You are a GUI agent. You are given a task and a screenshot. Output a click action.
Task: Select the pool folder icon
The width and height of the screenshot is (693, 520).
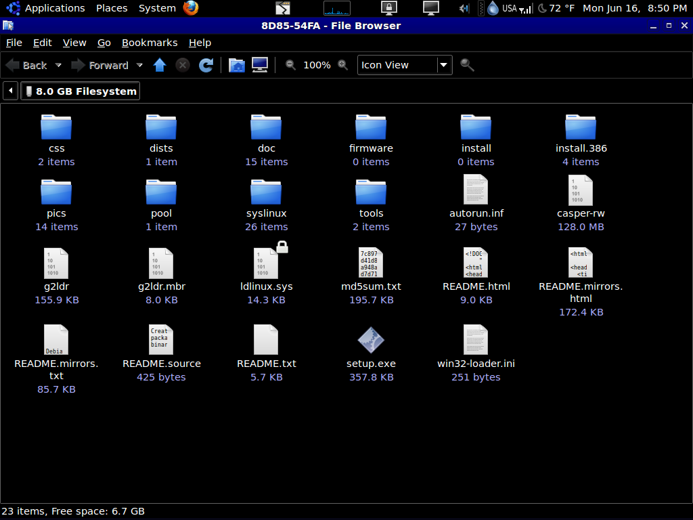tap(161, 192)
